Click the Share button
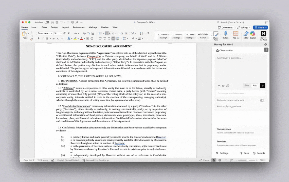The image size is (289, 182). [260, 28]
